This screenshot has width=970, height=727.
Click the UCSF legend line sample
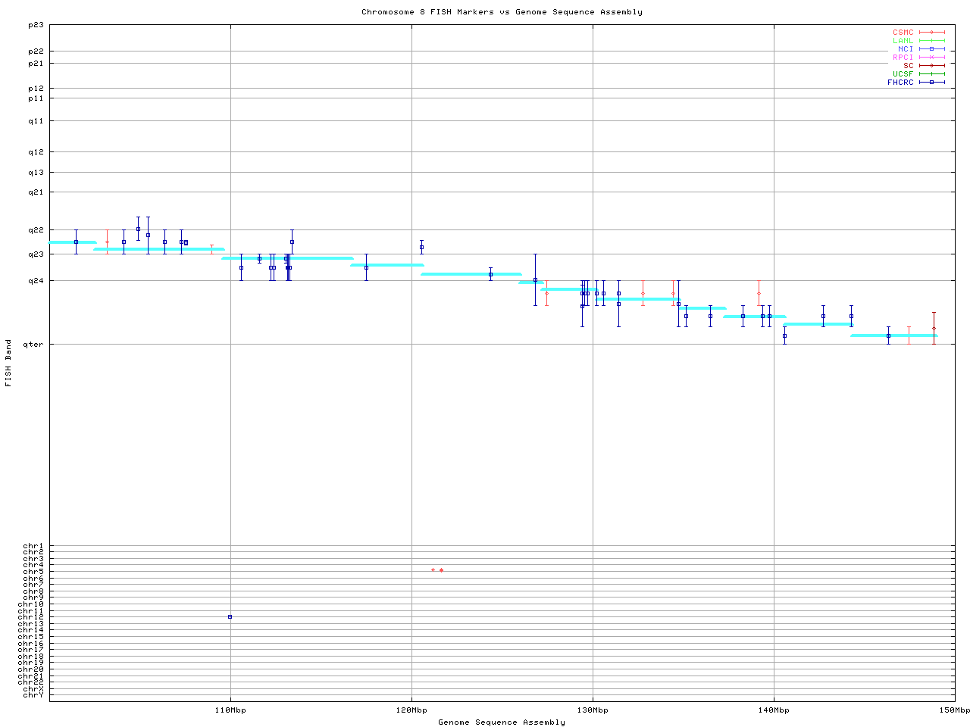(x=932, y=74)
